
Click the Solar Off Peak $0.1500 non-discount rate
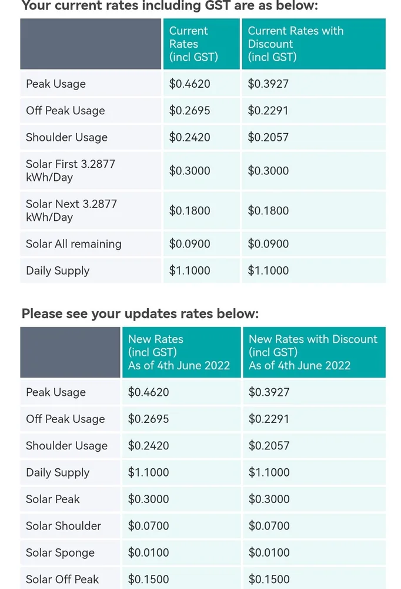point(148,579)
